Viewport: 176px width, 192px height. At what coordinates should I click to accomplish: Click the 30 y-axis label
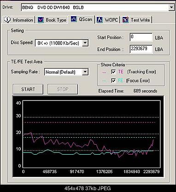[18, 116]
